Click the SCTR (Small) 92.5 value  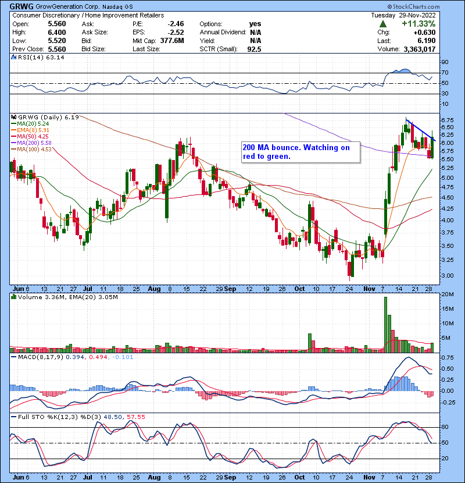point(254,49)
